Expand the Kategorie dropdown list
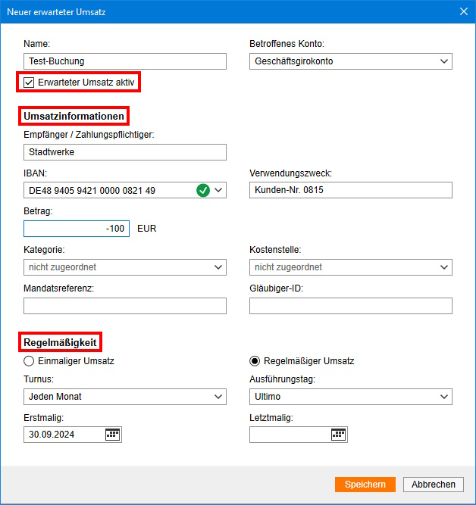 [x=218, y=267]
